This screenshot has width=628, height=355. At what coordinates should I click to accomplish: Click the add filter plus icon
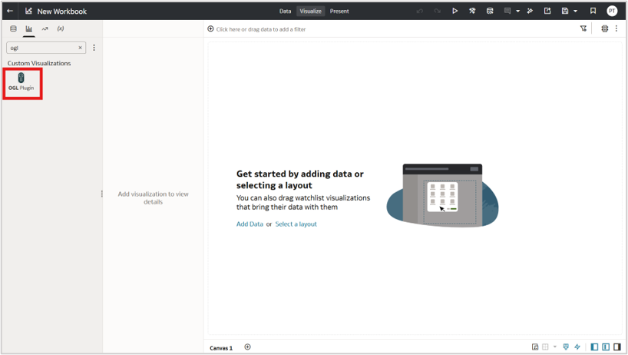coord(210,29)
